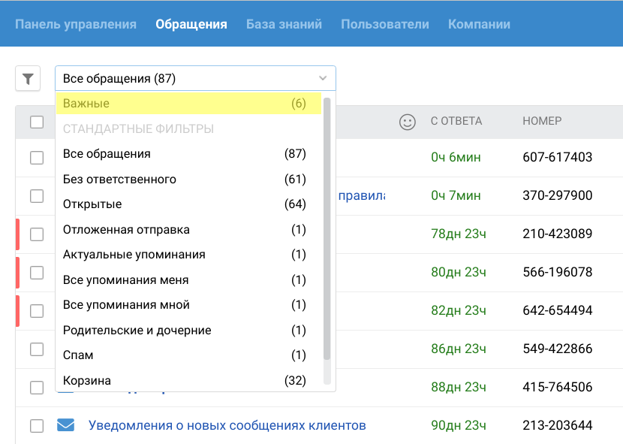623x444 pixels.
Task: Sort by the С ОТВЕТА column header
Action: [x=456, y=121]
